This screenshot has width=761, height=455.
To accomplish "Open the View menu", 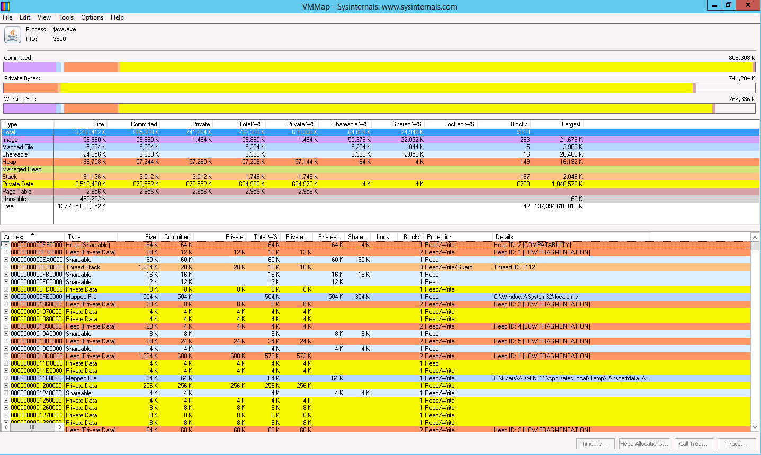I will [44, 17].
